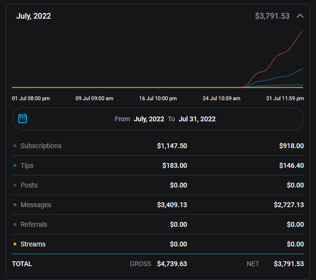316x280 pixels.
Task: Click the red Posts legend dot
Action: (15, 185)
